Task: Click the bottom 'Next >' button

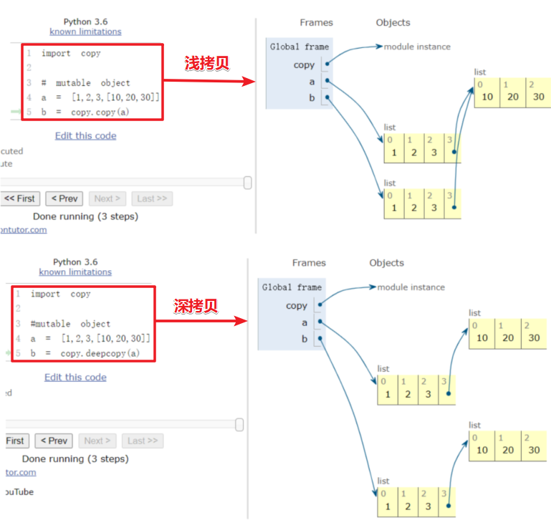Action: pyautogui.click(x=97, y=441)
